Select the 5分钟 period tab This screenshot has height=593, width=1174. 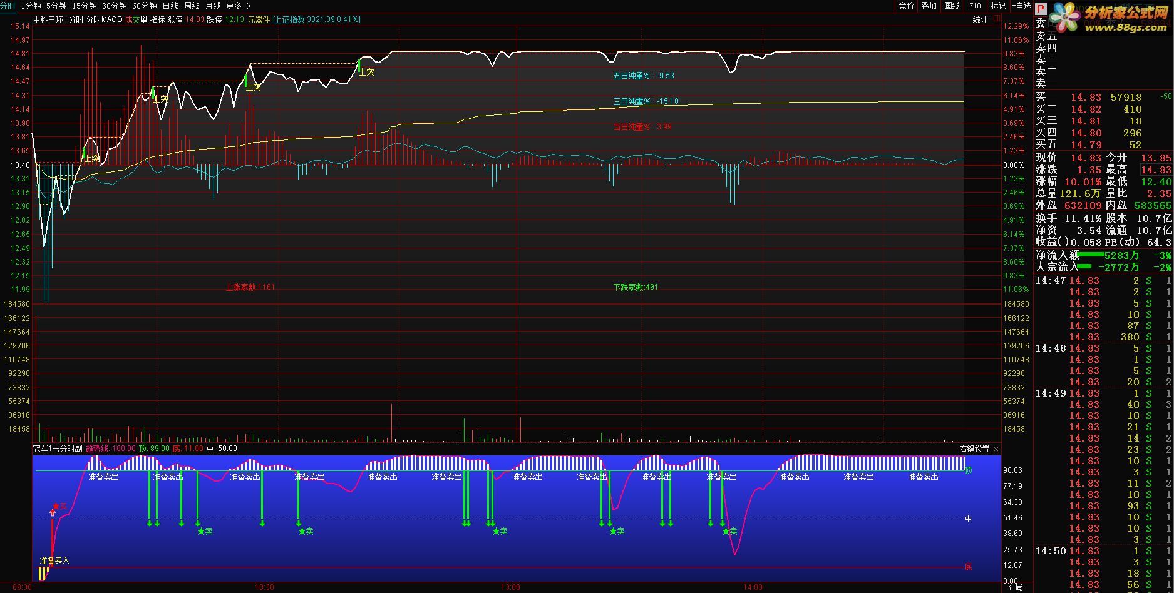pyautogui.click(x=56, y=6)
